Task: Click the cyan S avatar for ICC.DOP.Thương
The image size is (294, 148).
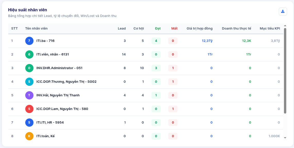Action: click(29, 82)
